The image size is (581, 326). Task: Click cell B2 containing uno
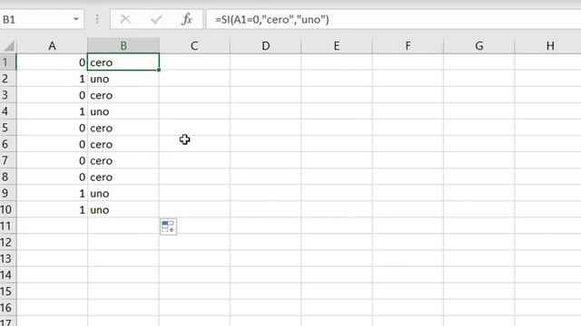pos(123,79)
